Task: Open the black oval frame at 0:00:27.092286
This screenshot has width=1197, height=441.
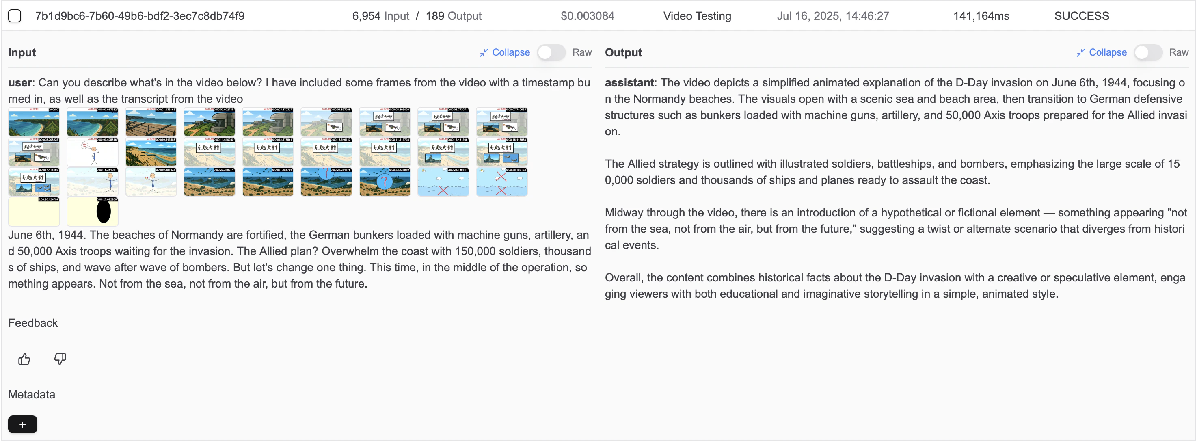Action: 93,212
